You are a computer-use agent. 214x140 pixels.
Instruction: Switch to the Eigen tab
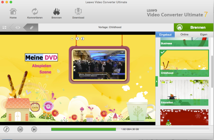tap(204, 35)
